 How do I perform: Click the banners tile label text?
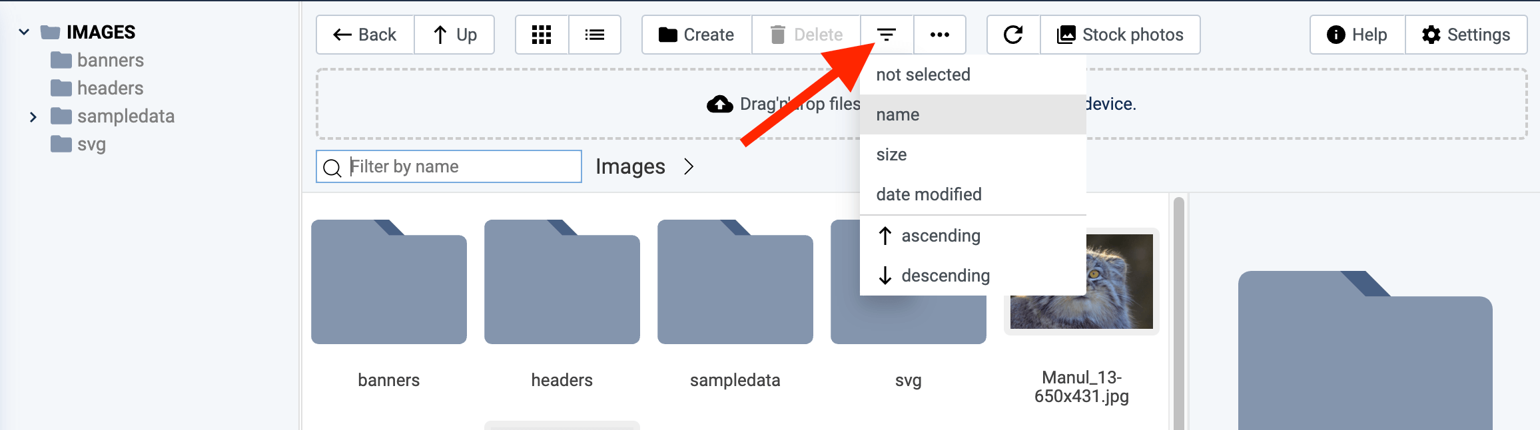(x=389, y=380)
